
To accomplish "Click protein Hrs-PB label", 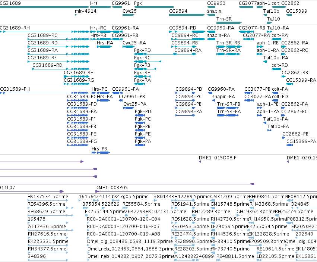I will 99,149.
